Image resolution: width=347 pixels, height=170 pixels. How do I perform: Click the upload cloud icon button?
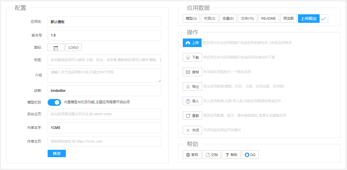192,43
